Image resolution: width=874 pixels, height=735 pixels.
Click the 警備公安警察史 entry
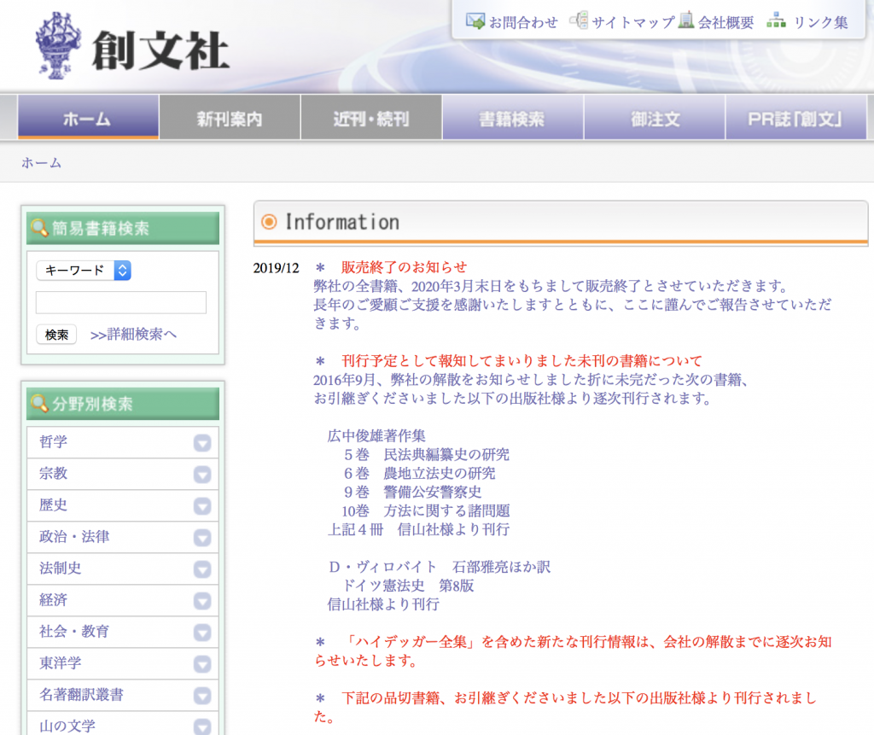pos(433,492)
